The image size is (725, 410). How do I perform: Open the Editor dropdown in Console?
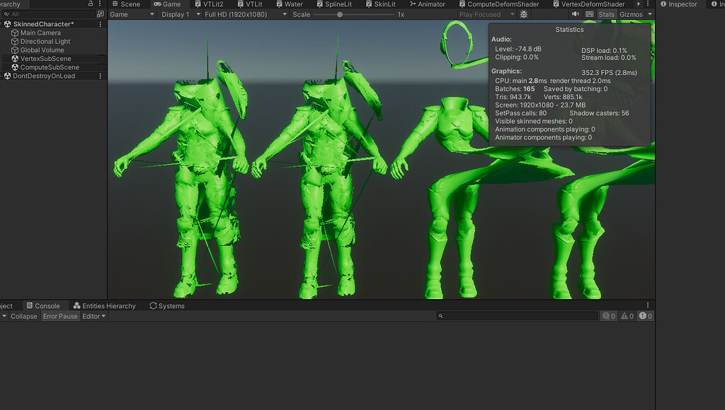coord(94,316)
